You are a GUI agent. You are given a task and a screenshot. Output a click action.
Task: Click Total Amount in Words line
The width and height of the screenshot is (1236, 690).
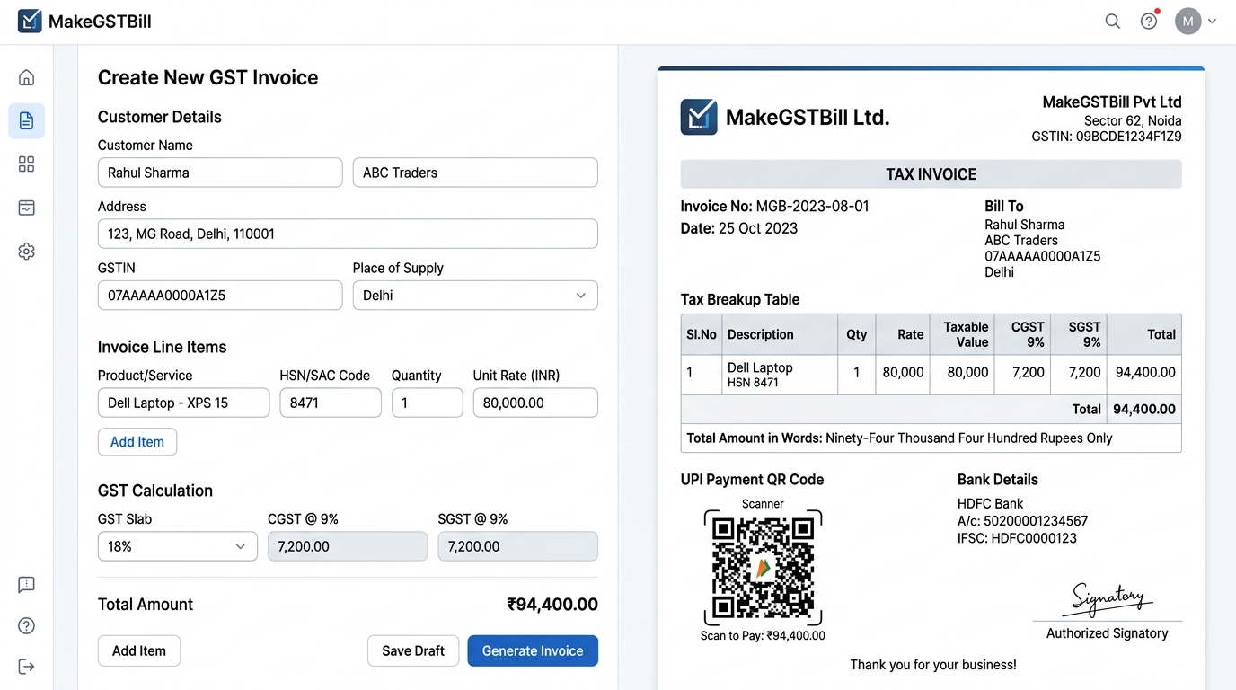tap(931, 438)
